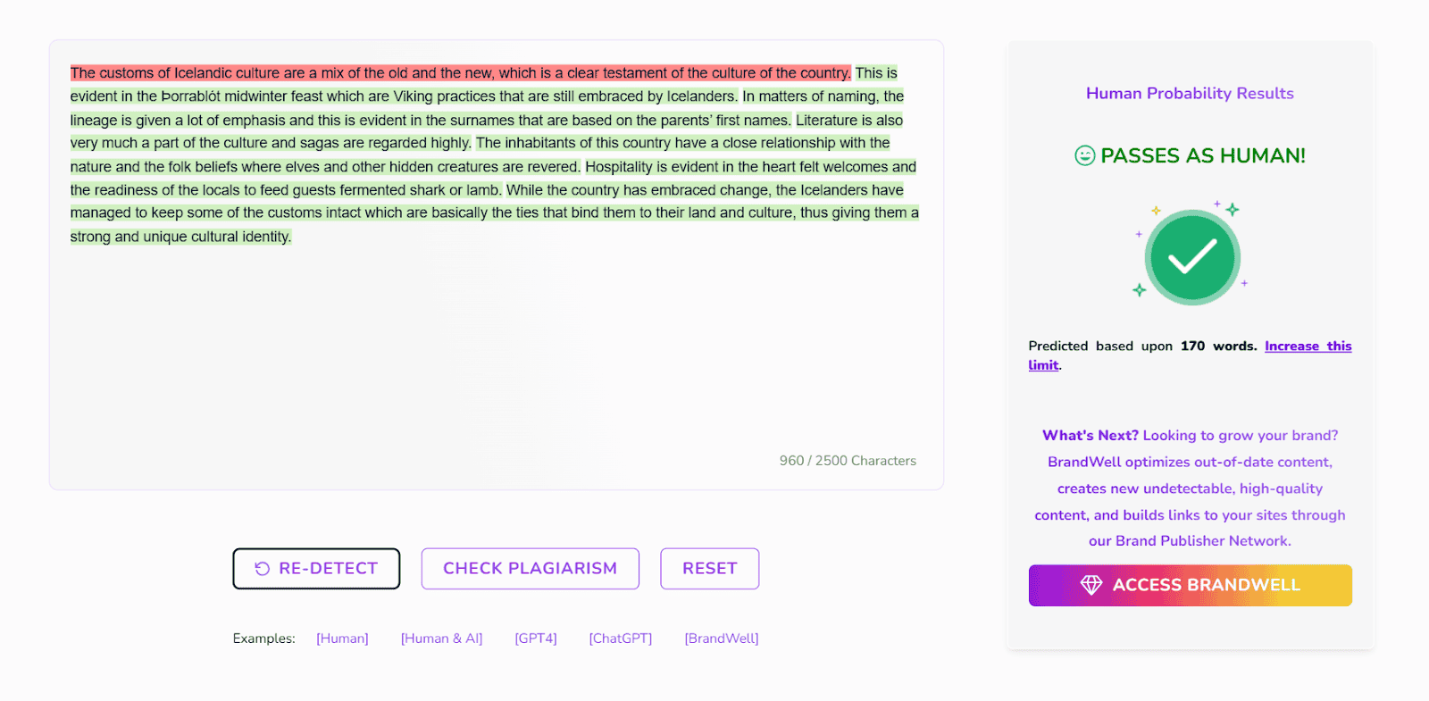The image size is (1429, 701).
Task: Click the '960 / 2500 Characters' counter
Action: 848,461
